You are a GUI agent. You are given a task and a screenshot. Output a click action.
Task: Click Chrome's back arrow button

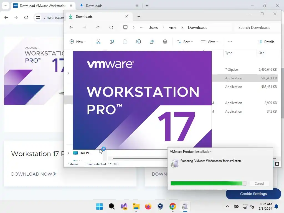[6, 17]
